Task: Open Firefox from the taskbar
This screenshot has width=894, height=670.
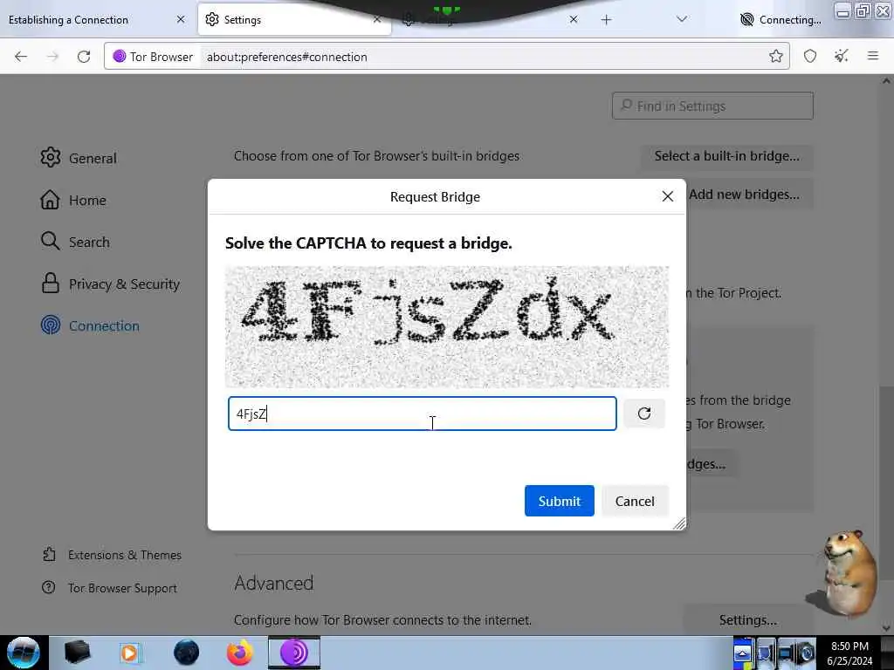Action: pyautogui.click(x=239, y=653)
